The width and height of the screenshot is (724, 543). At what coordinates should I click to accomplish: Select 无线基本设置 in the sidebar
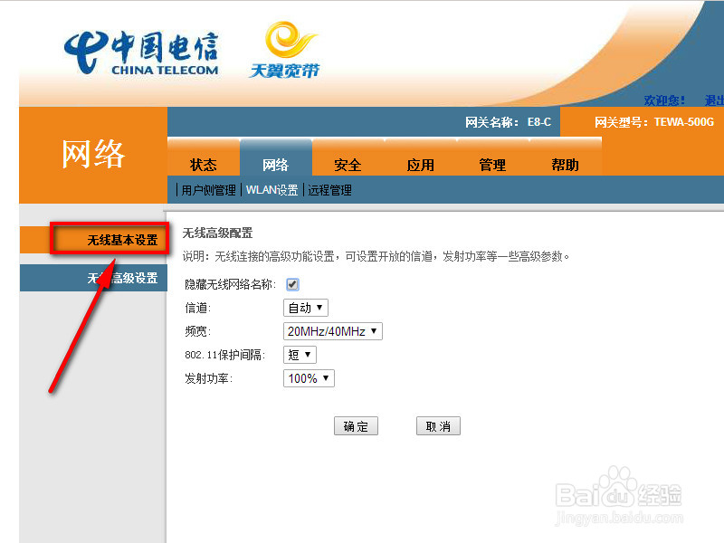(x=94, y=240)
